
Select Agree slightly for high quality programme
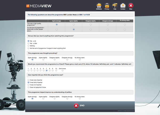point(74,24)
